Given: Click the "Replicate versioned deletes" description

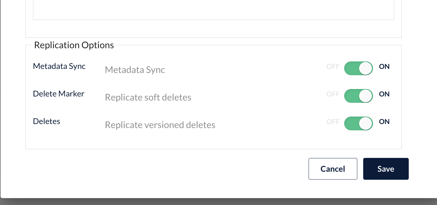Looking at the screenshot, I should pos(160,125).
